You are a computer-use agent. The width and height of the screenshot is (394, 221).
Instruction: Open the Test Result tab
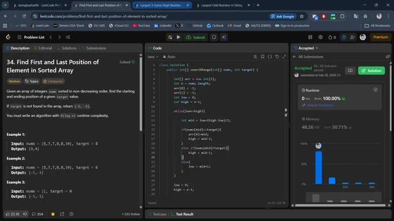click(182, 214)
